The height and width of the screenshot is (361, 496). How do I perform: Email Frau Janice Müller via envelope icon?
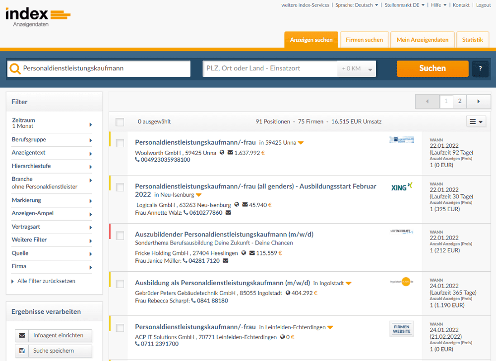click(x=226, y=261)
